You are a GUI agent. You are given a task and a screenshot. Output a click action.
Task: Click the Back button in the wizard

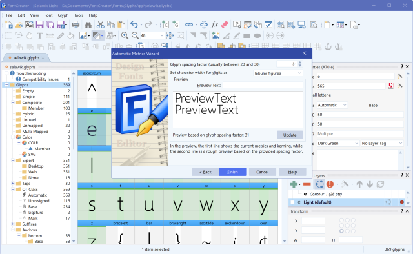205,172
